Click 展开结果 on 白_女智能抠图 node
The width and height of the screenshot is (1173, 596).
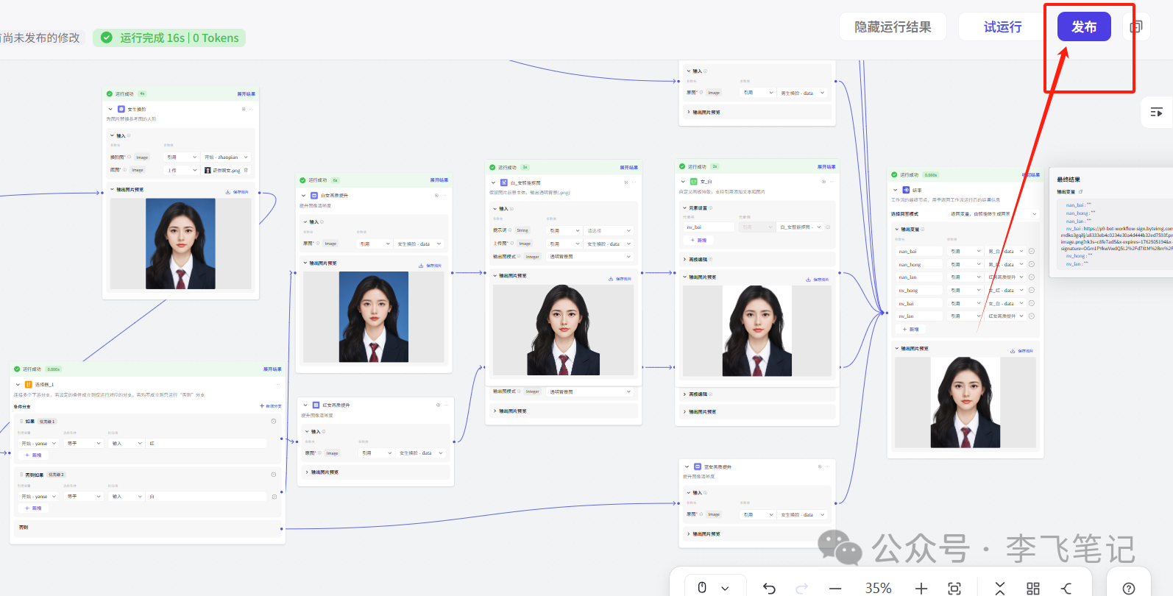(x=629, y=168)
